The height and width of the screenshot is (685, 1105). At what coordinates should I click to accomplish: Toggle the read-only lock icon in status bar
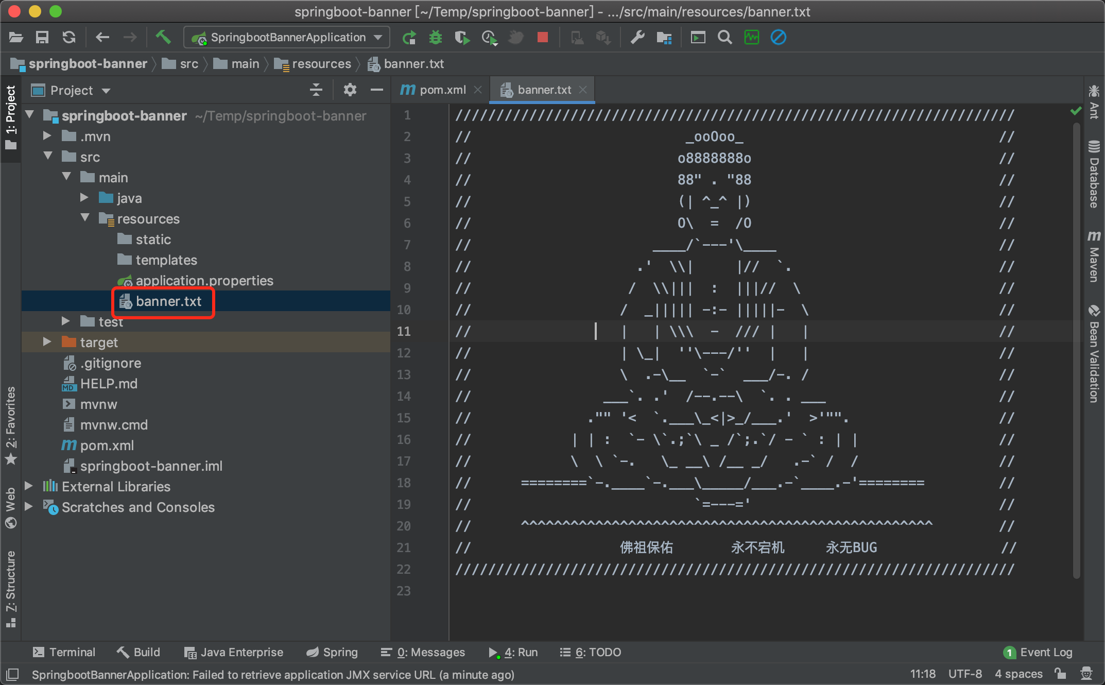(1060, 674)
